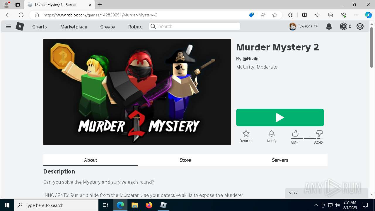Click the search magnifier icon

click(x=153, y=26)
